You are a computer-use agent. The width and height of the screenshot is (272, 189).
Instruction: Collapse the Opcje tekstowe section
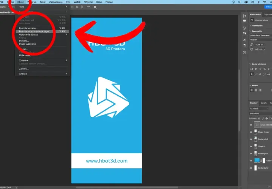[250, 64]
